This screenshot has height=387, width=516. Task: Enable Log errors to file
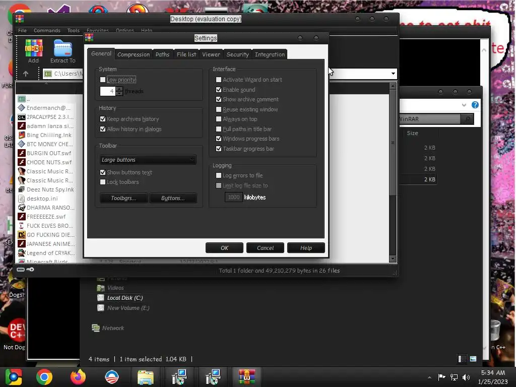pyautogui.click(x=219, y=175)
